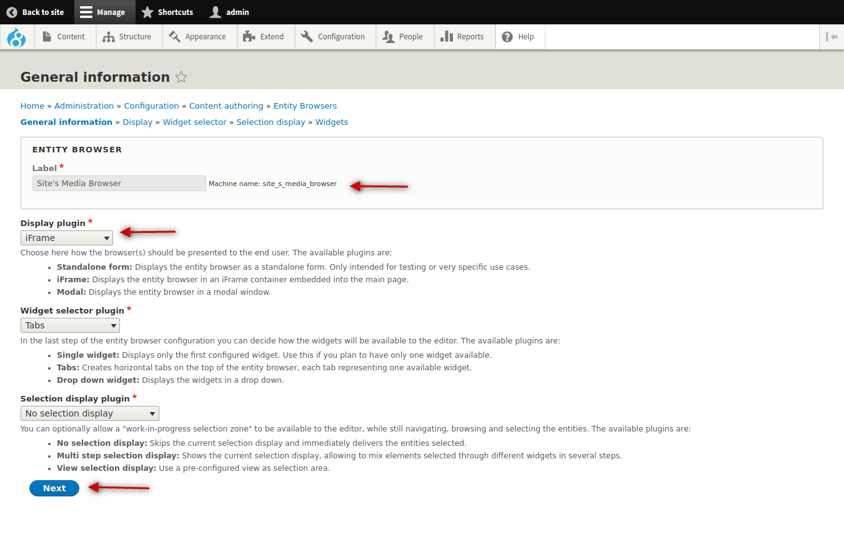Open the Selection display plugin dropdown
844x547 pixels.
coord(90,413)
